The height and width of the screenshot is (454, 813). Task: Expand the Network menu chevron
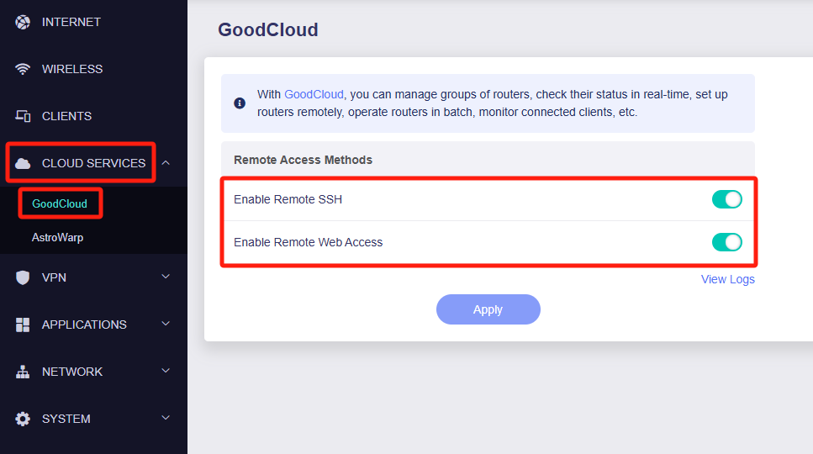(166, 371)
